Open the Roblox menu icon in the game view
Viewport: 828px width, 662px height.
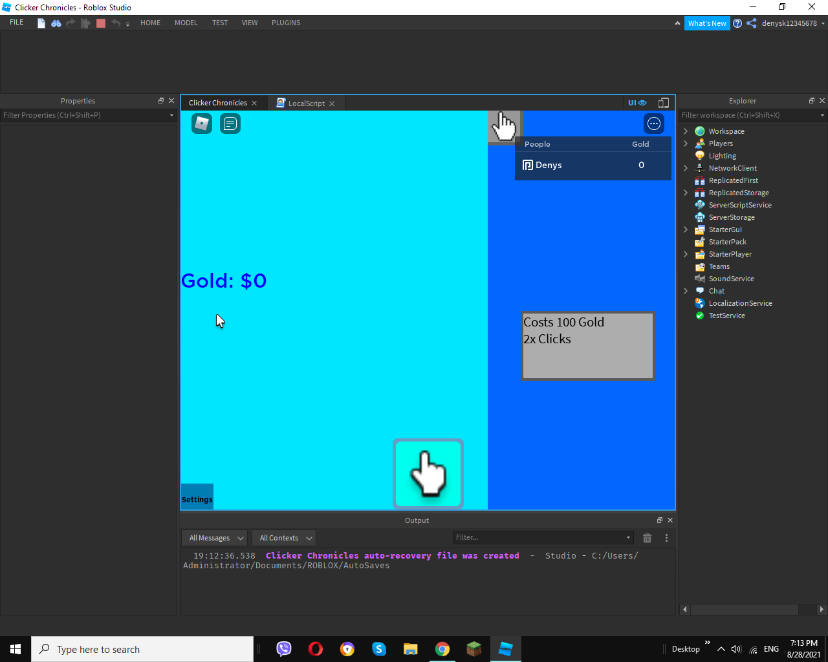point(202,123)
